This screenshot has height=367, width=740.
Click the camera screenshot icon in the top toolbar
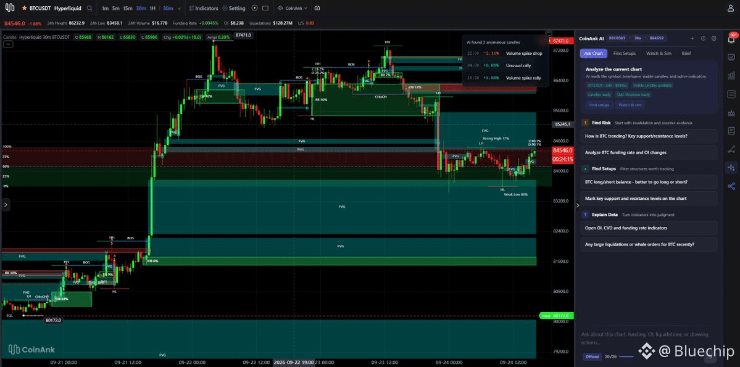[x=317, y=8]
